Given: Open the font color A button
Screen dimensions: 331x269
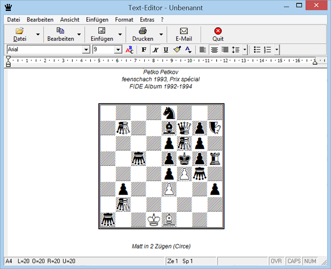Looking at the screenshot, I should (x=188, y=50).
